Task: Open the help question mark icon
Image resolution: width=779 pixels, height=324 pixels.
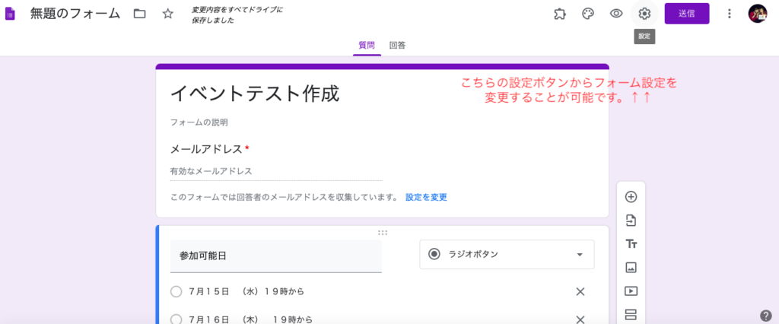Action: (x=765, y=316)
